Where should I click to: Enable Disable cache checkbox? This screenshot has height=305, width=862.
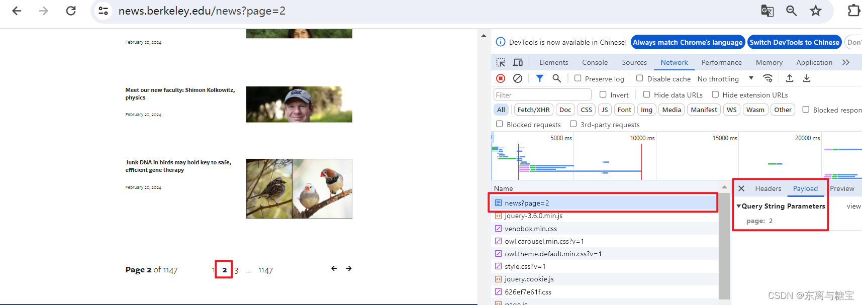pyautogui.click(x=640, y=78)
